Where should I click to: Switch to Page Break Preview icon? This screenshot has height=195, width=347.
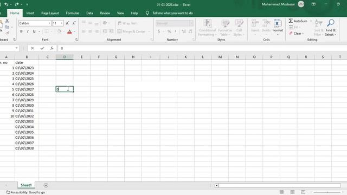click(x=303, y=192)
